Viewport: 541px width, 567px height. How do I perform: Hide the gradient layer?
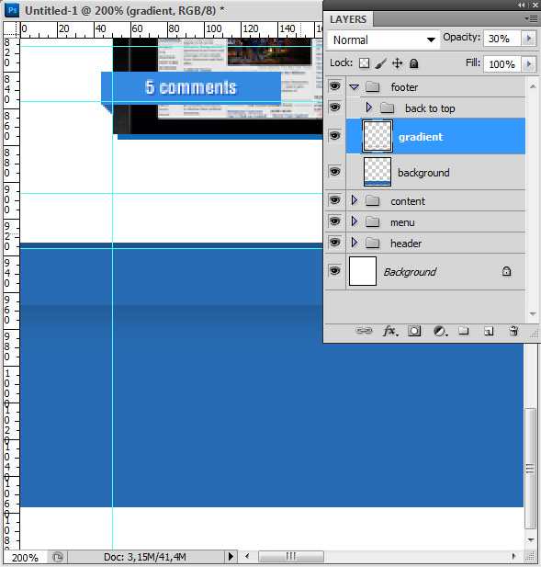pos(334,136)
